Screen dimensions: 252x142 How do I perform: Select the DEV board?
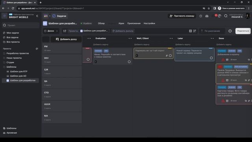[x=62, y=60]
